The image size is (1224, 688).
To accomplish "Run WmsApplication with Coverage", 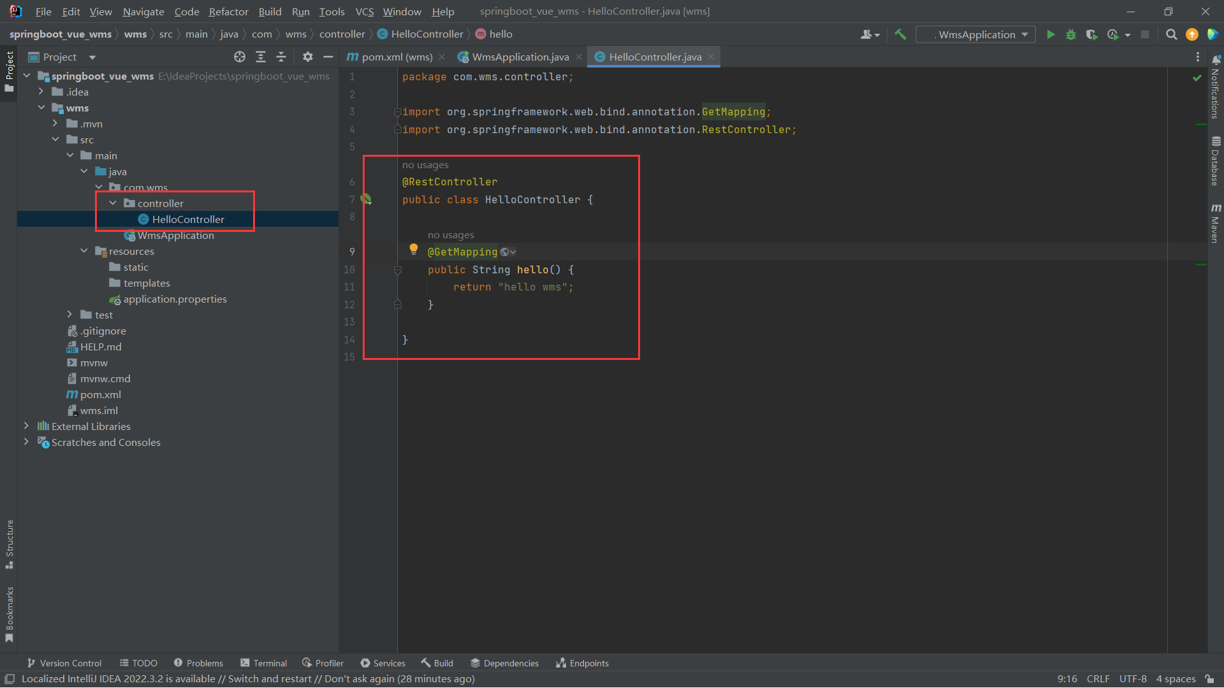I will click(x=1091, y=34).
